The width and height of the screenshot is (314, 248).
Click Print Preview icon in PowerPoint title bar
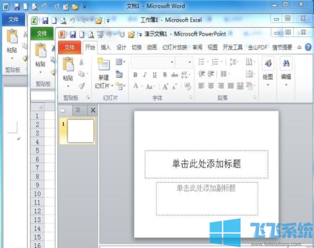click(91, 35)
